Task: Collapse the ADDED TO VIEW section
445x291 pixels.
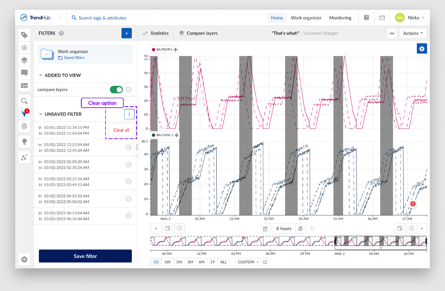Action: 41,75
